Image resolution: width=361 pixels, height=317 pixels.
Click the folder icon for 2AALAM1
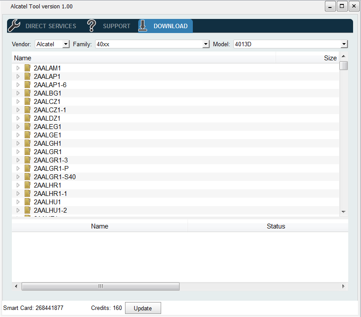[x=28, y=68]
